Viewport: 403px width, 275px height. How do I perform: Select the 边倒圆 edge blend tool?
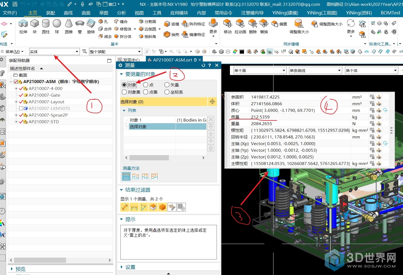pos(148,29)
